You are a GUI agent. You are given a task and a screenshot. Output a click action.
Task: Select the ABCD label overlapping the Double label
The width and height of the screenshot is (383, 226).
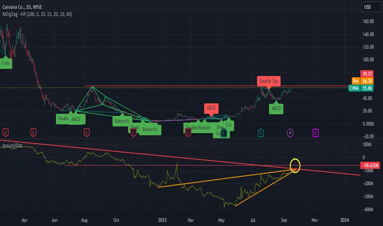click(76, 119)
